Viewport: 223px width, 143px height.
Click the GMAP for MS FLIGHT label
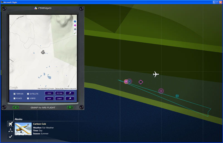point(43,108)
